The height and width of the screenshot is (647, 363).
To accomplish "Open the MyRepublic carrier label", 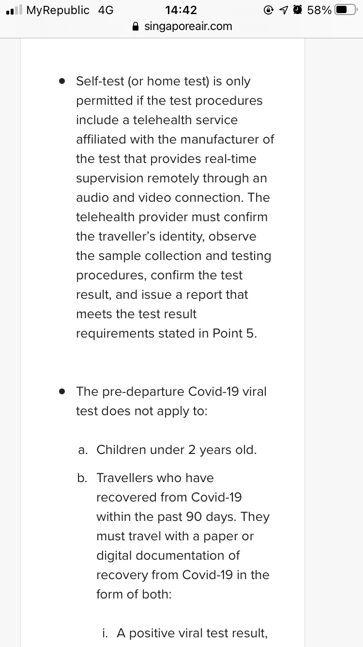I will 58,10.
